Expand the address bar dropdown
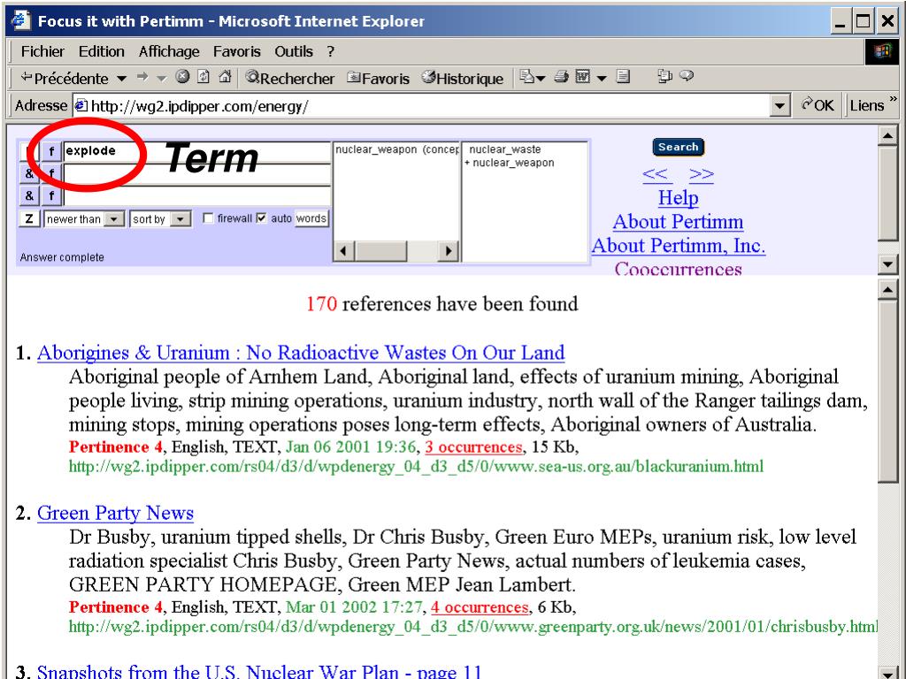The image size is (906, 679). [x=780, y=106]
